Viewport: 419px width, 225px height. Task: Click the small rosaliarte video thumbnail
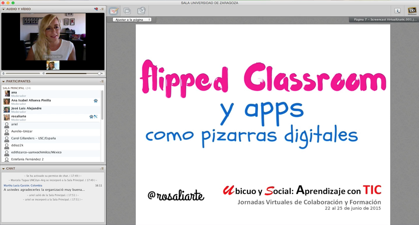tap(53, 65)
